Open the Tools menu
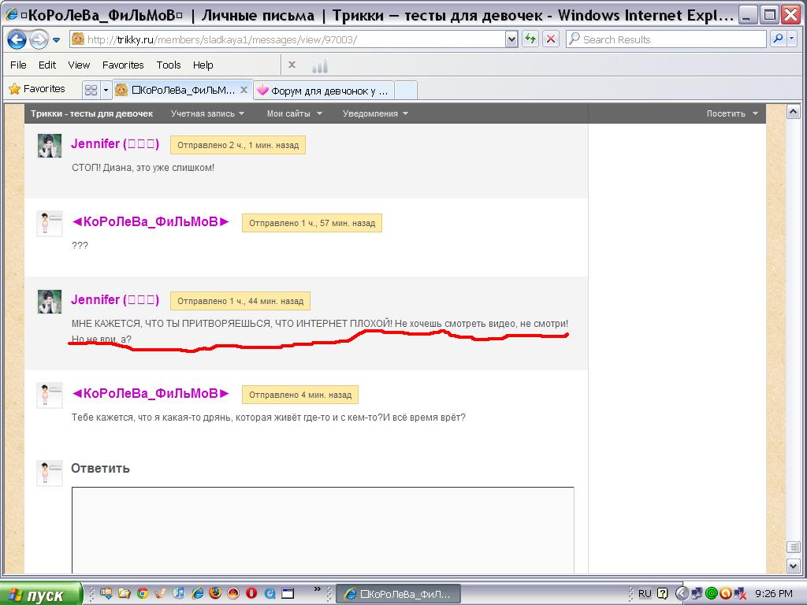This screenshot has height=605, width=807. pyautogui.click(x=169, y=65)
